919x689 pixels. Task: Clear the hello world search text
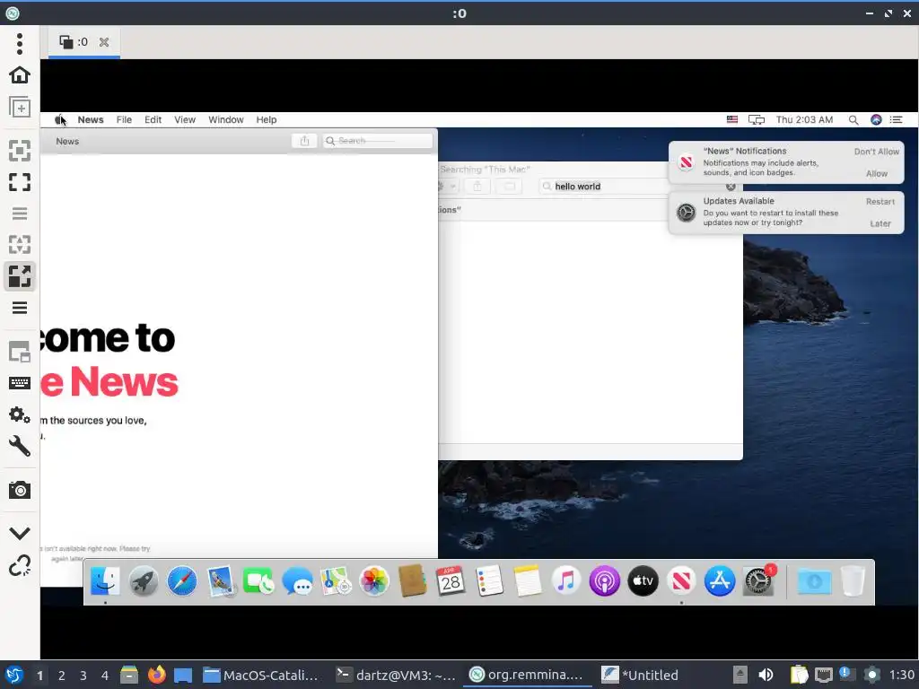coord(731,187)
